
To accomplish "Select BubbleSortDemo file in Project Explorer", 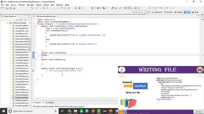I will coord(22,52).
